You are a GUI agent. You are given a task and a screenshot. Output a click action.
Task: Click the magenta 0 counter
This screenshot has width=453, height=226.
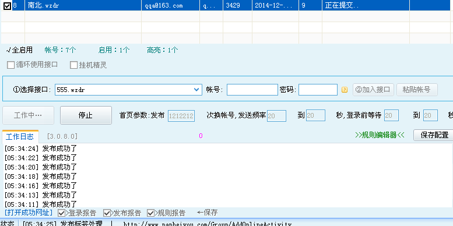coord(201,136)
